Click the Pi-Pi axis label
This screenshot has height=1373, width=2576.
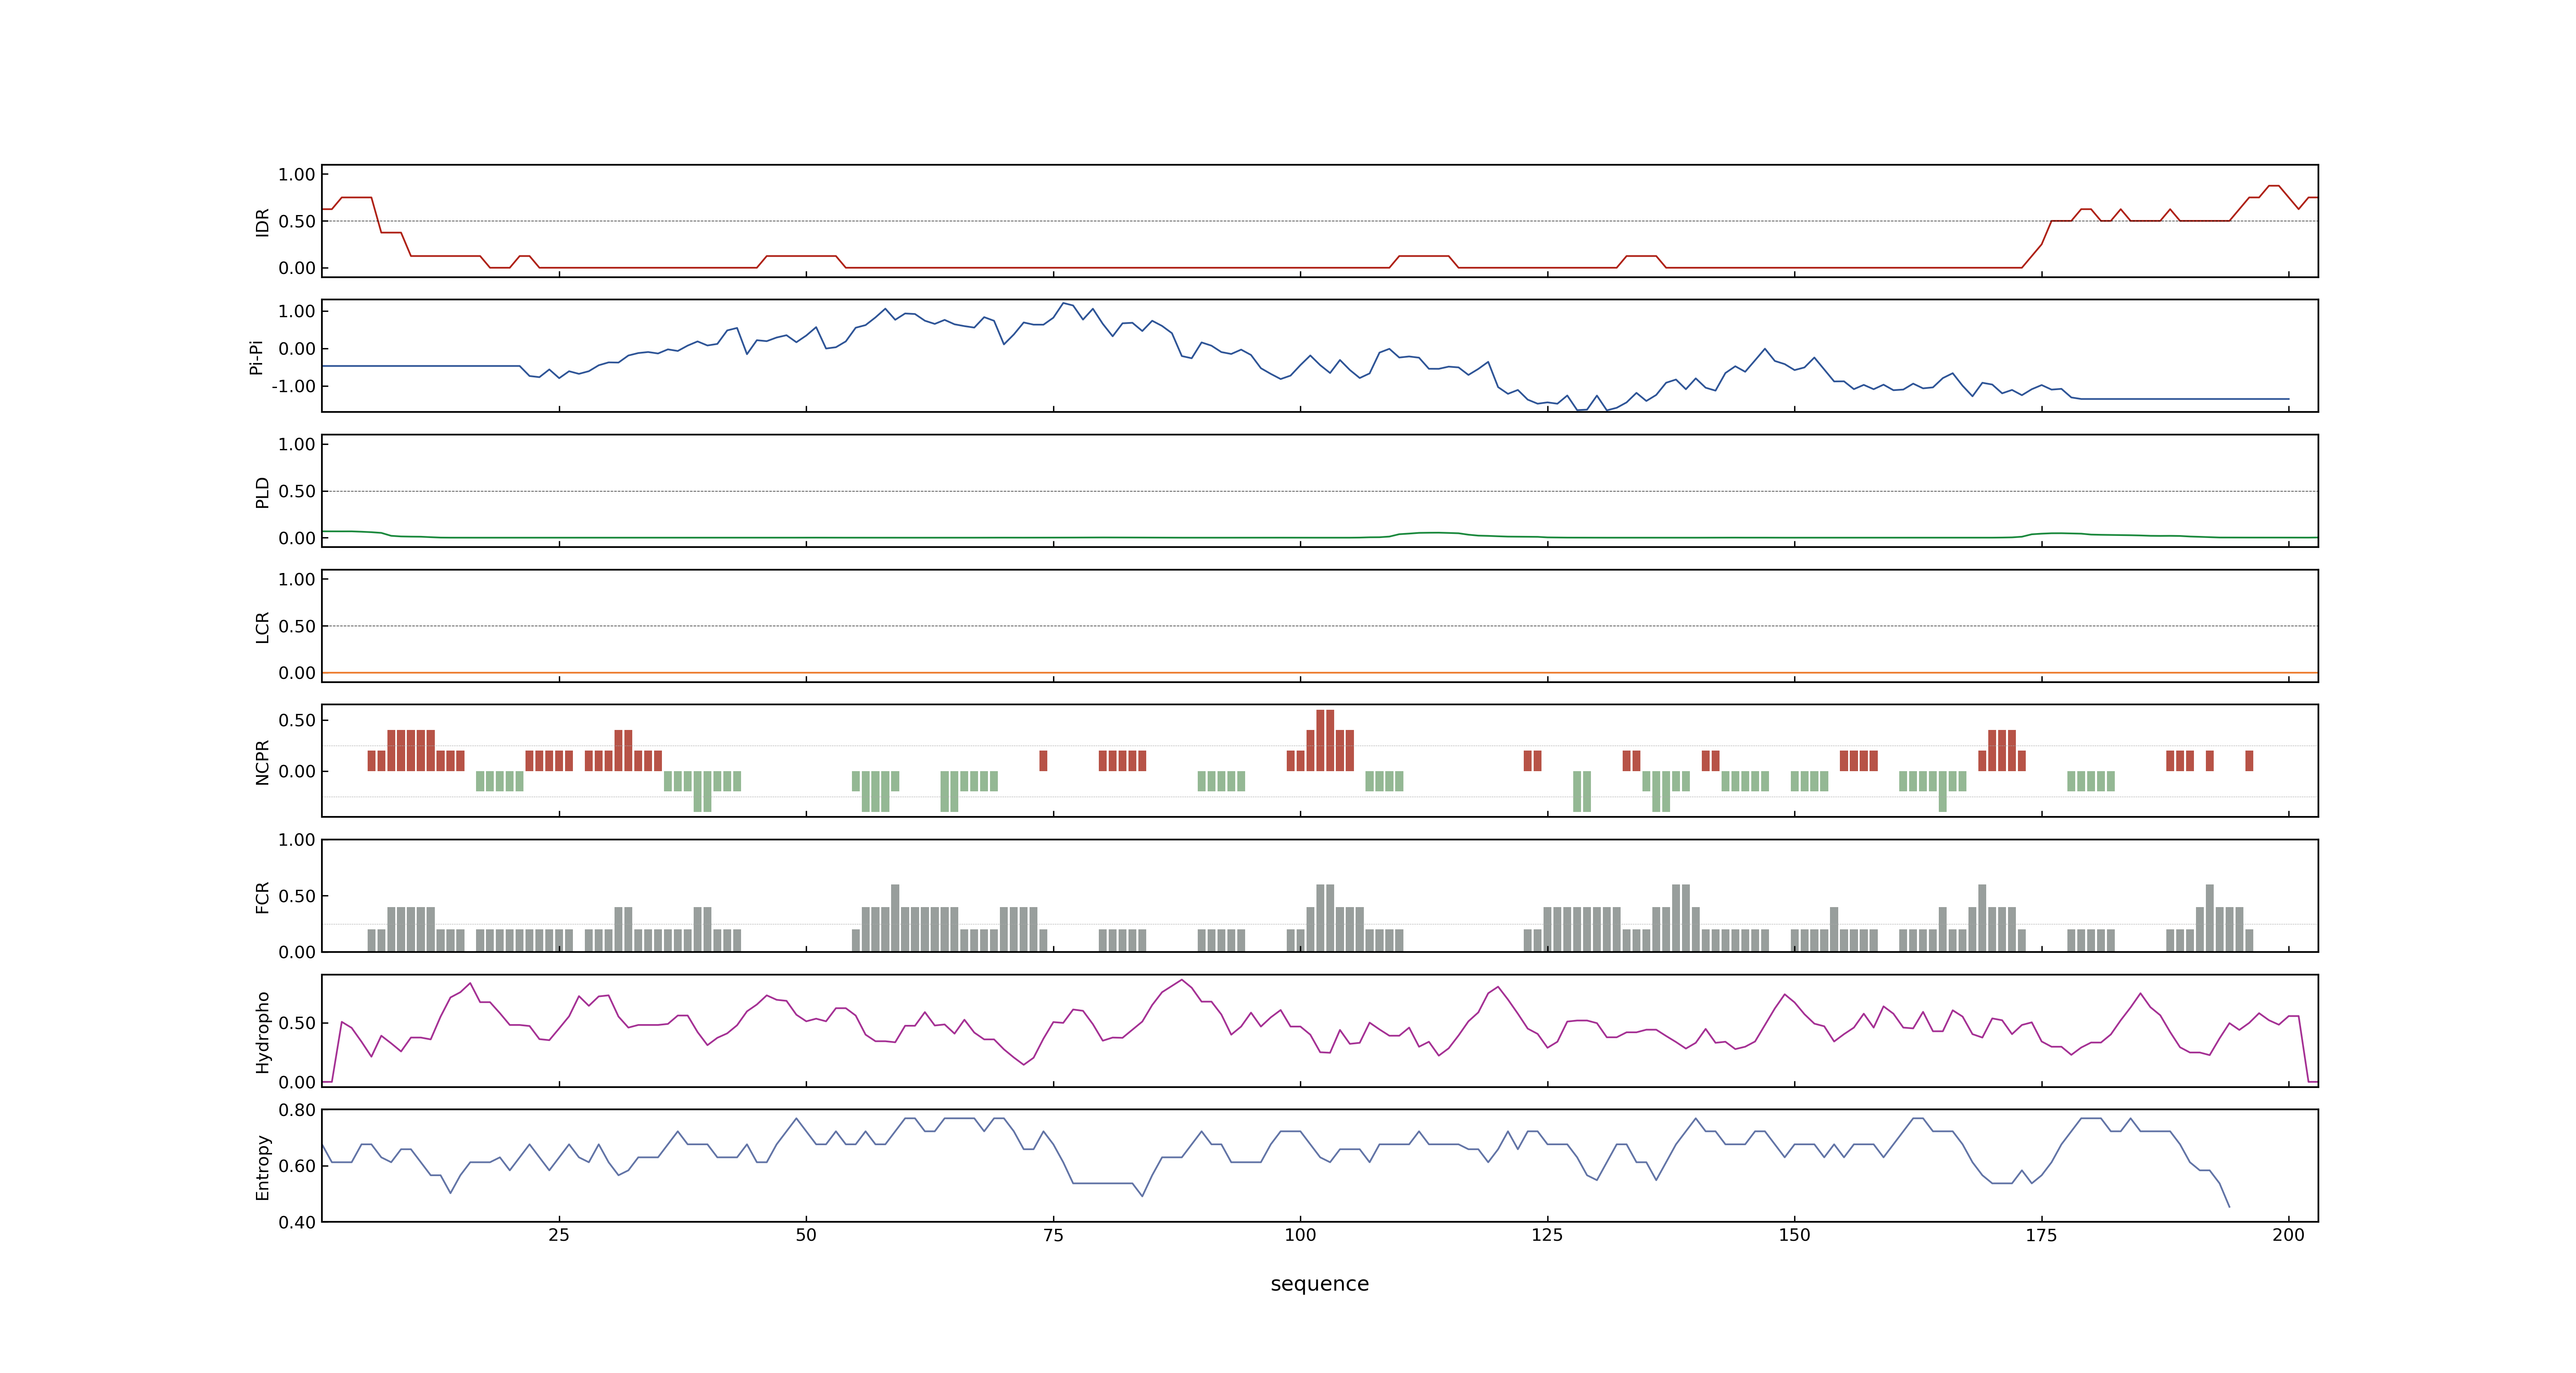256,357
